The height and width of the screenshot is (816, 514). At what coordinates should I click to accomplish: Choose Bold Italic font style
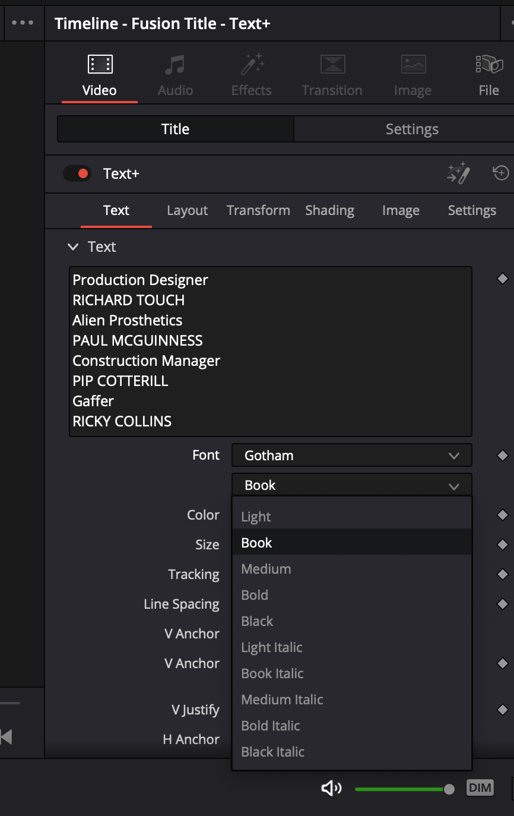coord(352,726)
